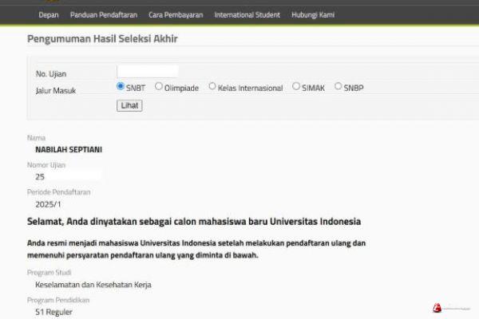Click the Periode Pendaftaran value 2025/1

[49, 203]
